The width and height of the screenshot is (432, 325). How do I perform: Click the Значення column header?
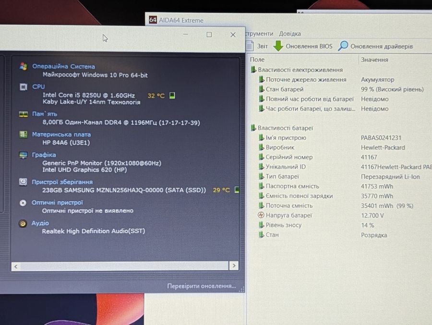pyautogui.click(x=374, y=60)
